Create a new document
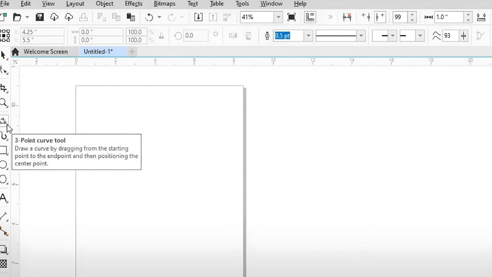This screenshot has width=492, height=277. click(x=3, y=17)
